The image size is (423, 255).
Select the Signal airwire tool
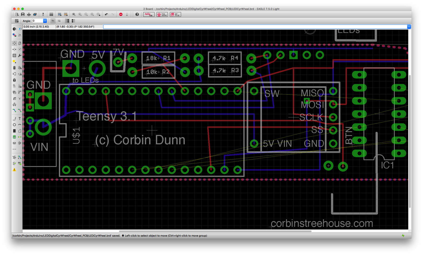click(x=20, y=137)
